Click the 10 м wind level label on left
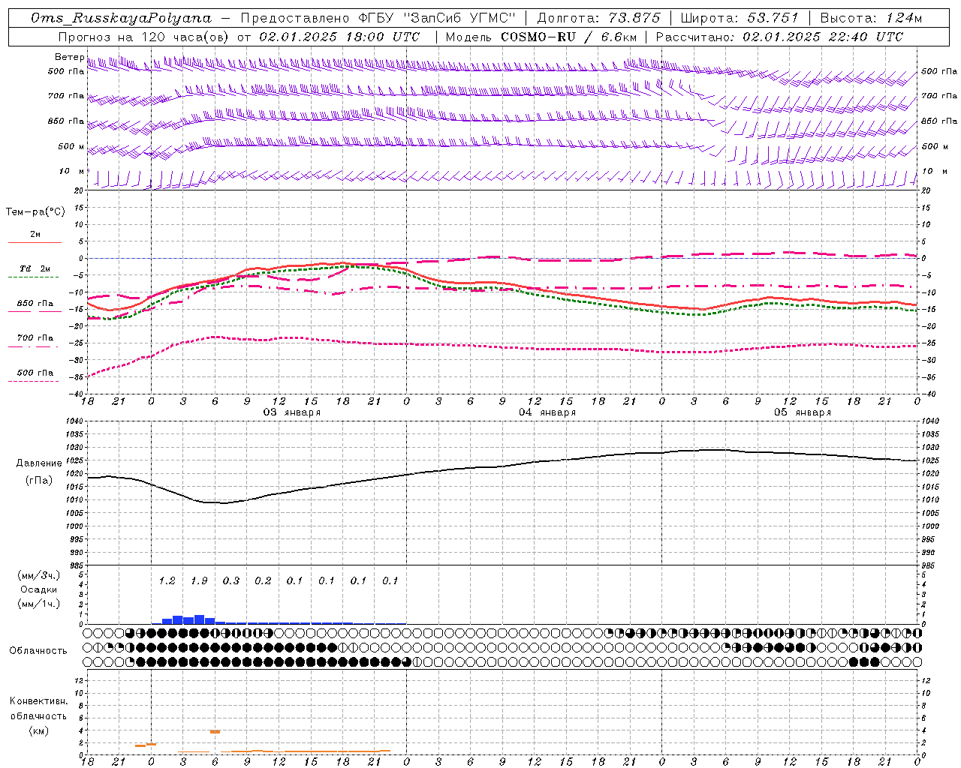The image size is (961, 768). (71, 172)
